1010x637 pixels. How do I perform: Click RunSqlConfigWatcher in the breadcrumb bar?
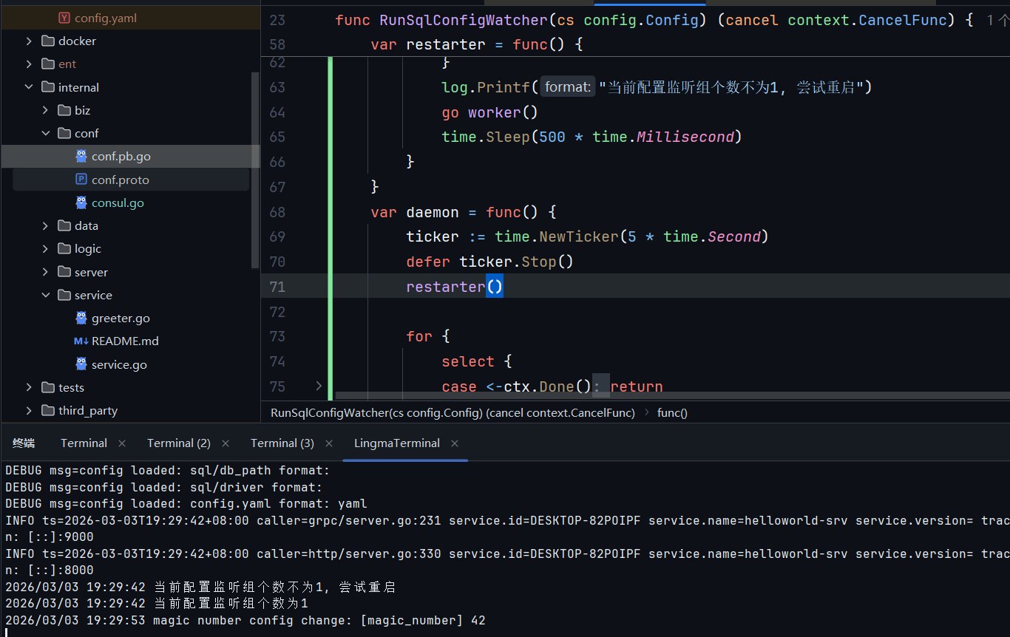click(453, 413)
